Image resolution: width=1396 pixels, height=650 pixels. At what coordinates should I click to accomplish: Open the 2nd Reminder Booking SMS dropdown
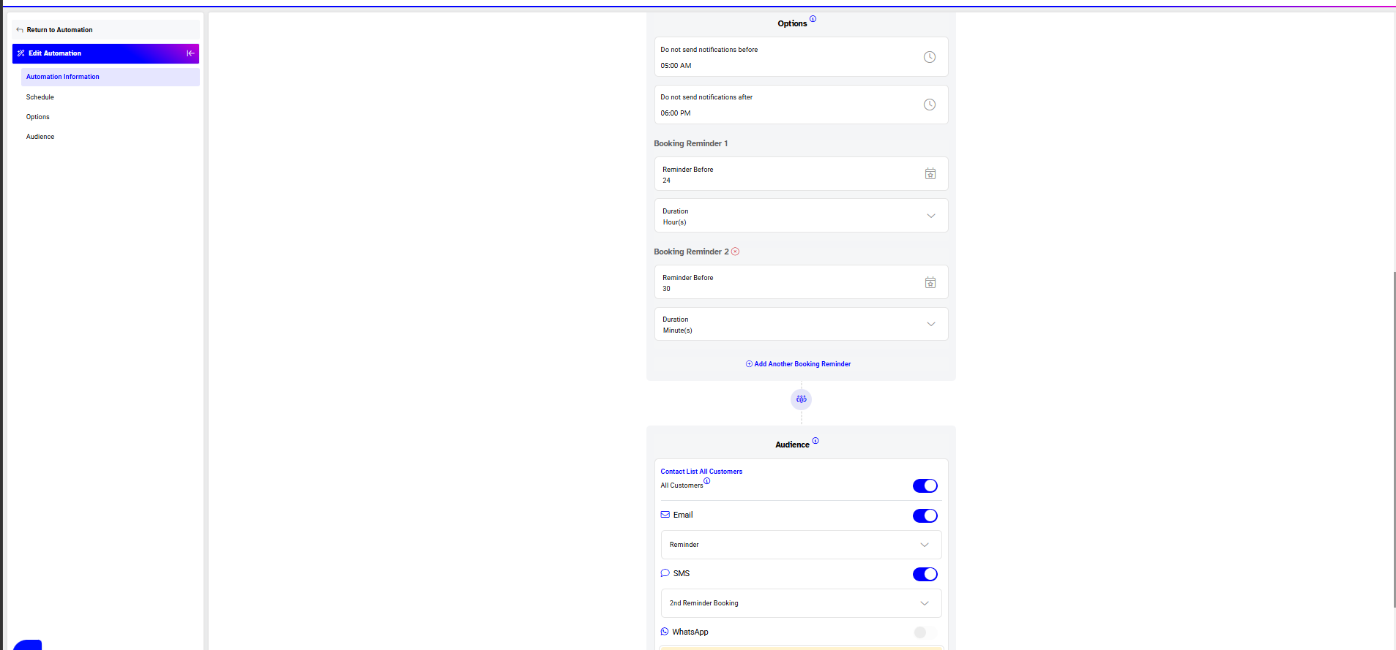[x=801, y=603]
